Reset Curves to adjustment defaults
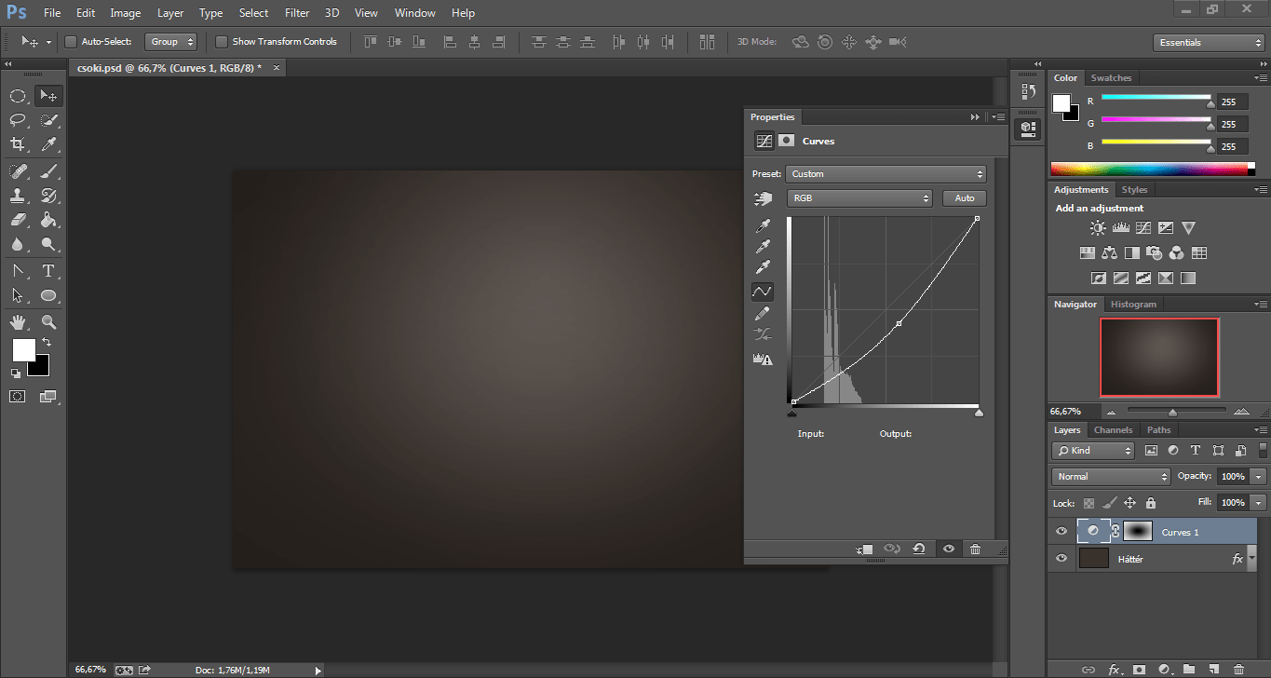The width and height of the screenshot is (1271, 678). point(919,549)
